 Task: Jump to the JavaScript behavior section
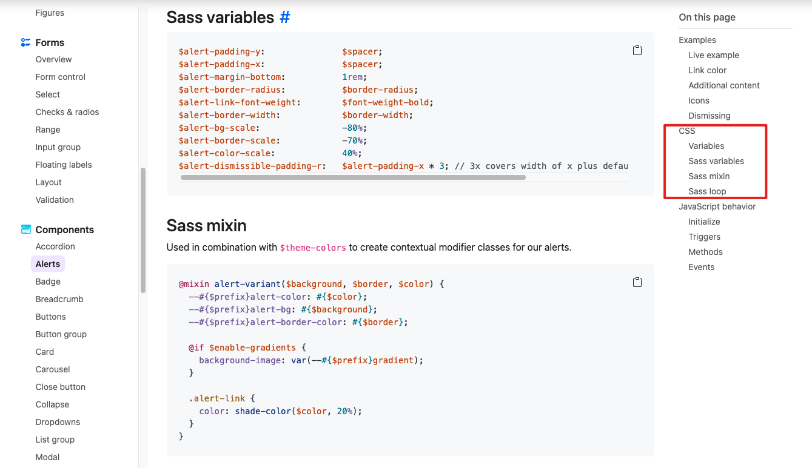(x=717, y=206)
